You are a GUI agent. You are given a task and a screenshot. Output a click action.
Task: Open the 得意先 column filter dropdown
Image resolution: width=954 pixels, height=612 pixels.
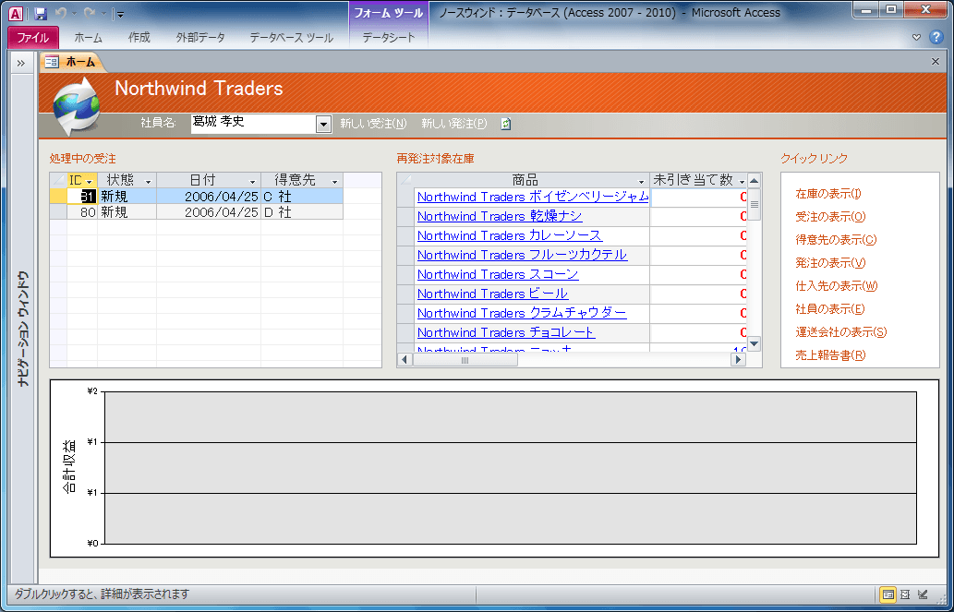click(x=334, y=181)
